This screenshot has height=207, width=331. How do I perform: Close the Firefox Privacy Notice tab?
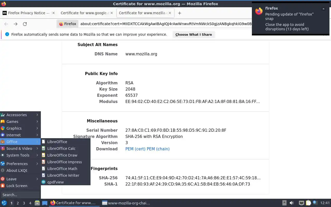coord(54,13)
